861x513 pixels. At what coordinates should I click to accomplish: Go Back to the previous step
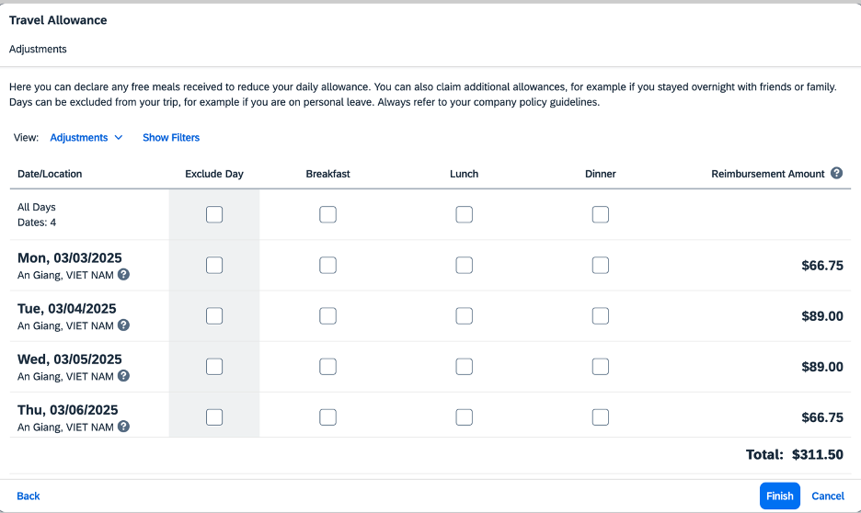pos(28,496)
